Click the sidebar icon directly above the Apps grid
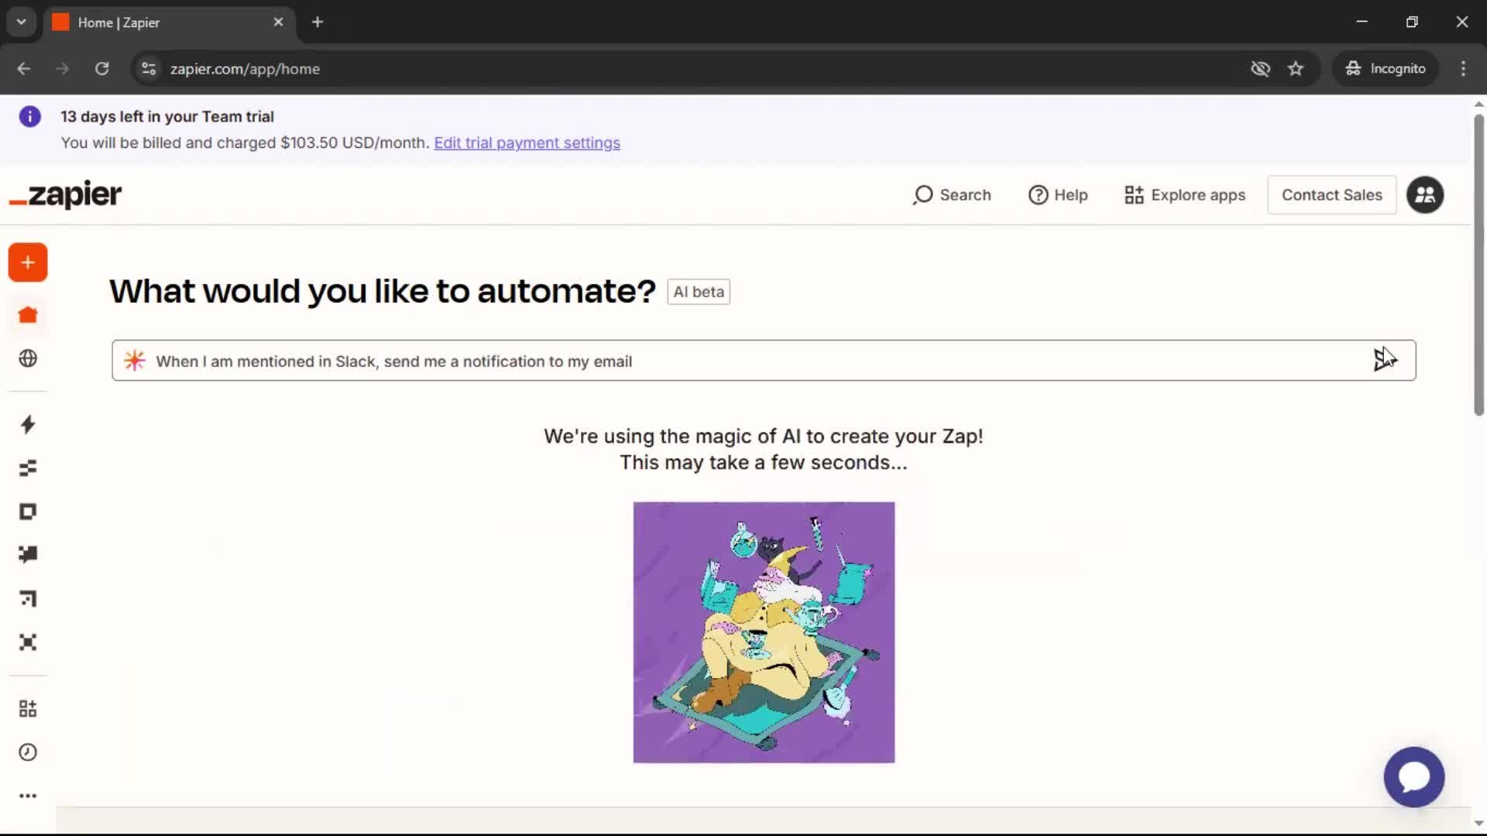Screen dimensions: 1487x836 point(28,642)
